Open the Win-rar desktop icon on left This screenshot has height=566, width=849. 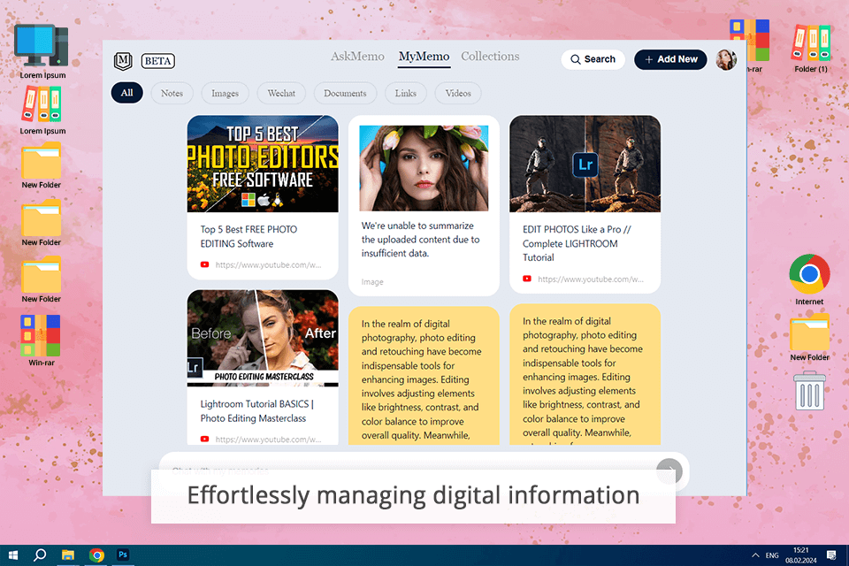pyautogui.click(x=42, y=340)
